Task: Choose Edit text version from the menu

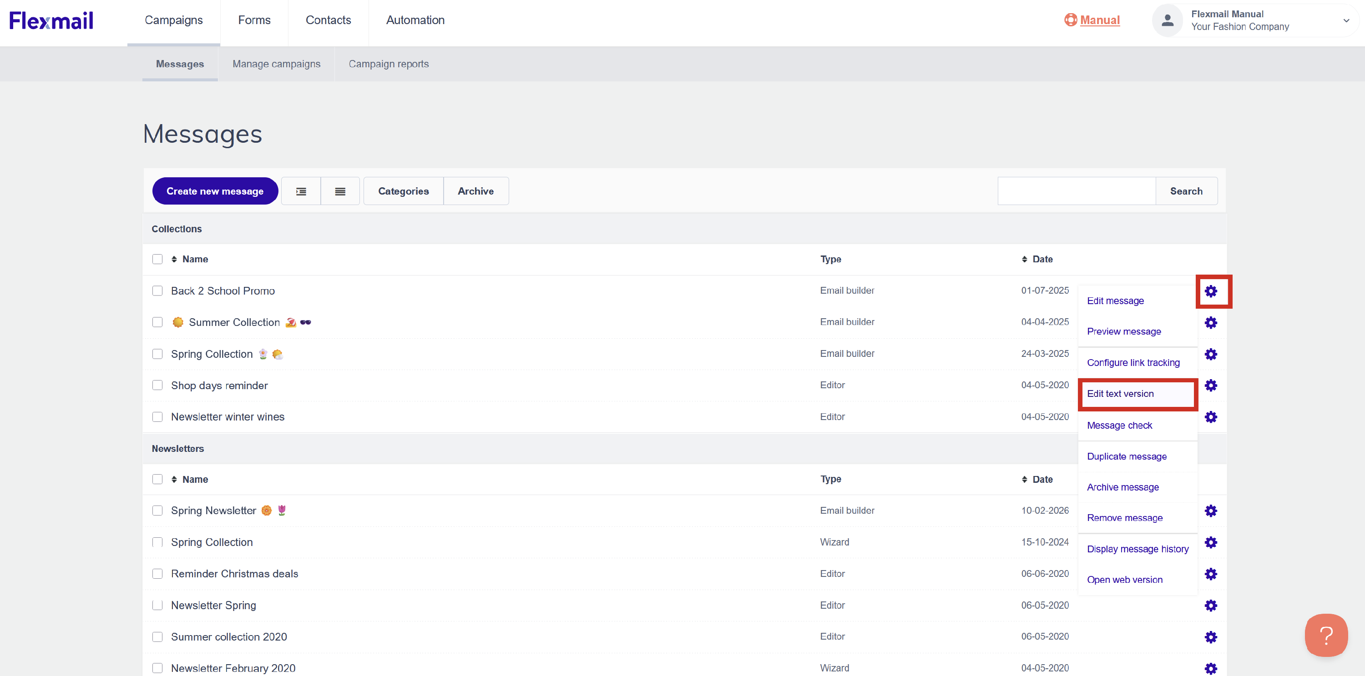Action: (x=1120, y=393)
